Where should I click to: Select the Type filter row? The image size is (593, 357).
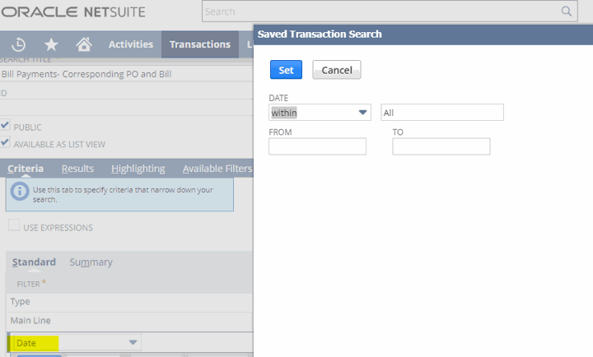pos(129,302)
